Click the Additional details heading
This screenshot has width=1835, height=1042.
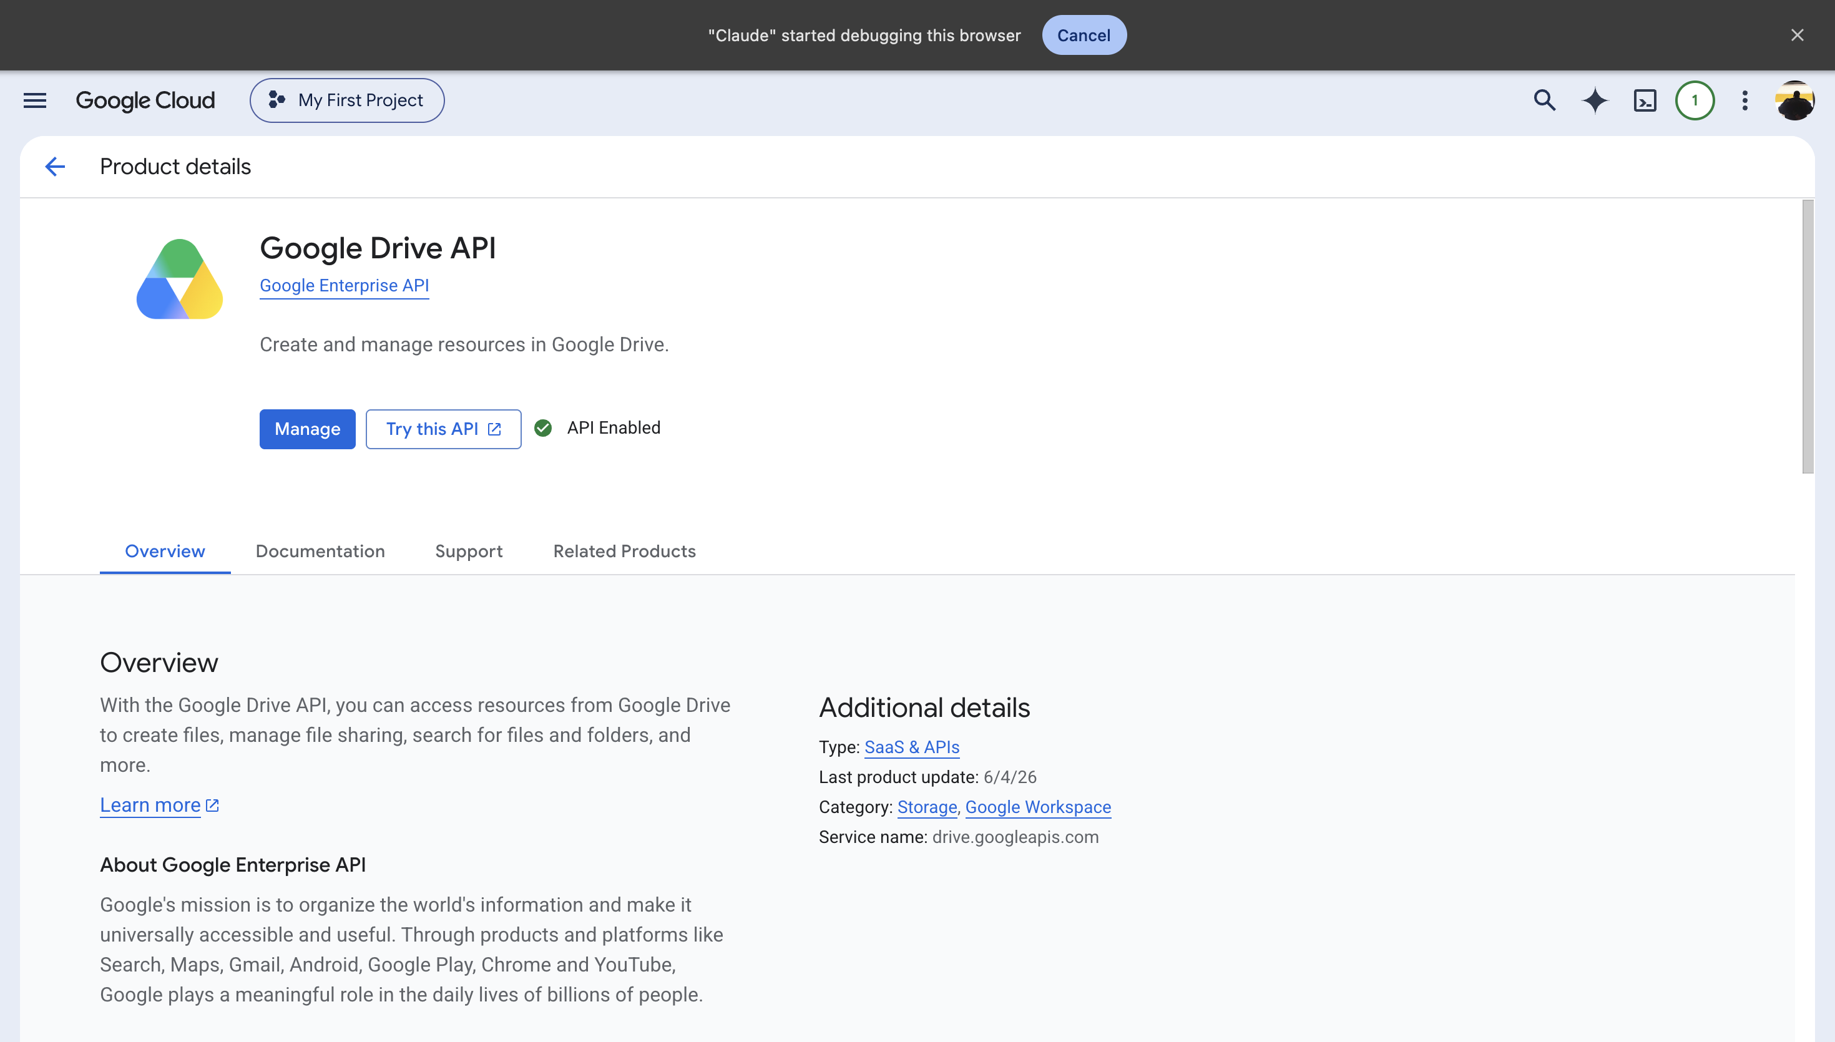924,708
